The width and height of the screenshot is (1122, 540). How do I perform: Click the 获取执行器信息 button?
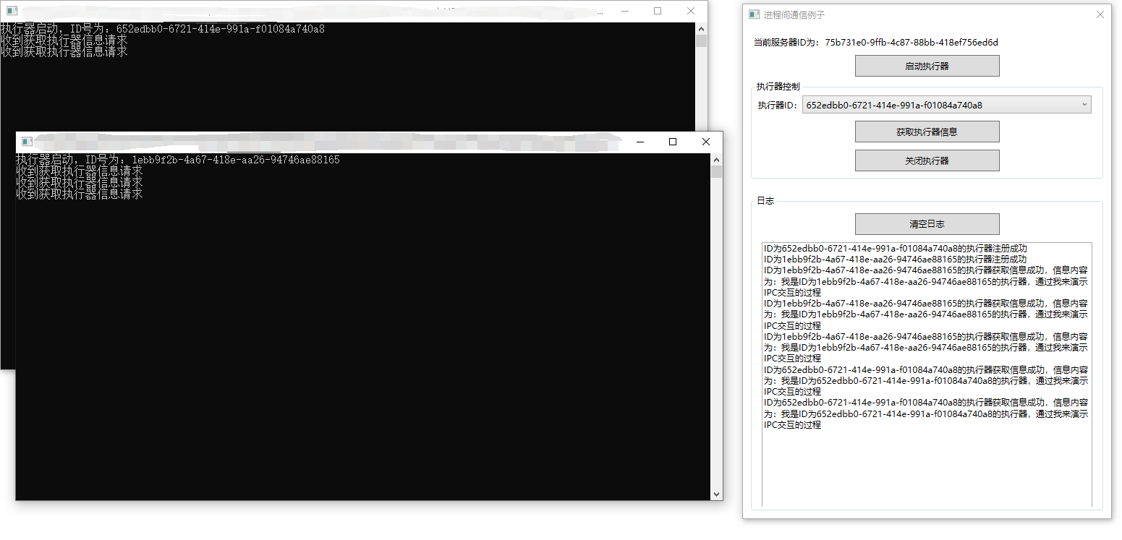927,132
